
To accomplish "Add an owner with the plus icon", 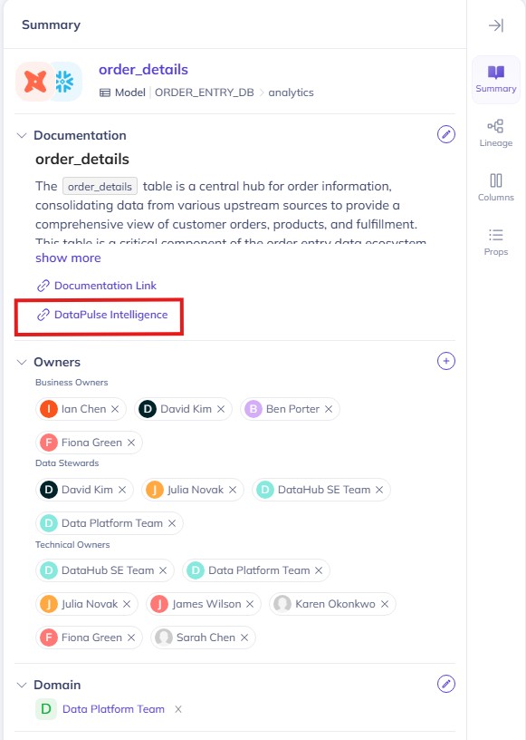I will pyautogui.click(x=445, y=361).
